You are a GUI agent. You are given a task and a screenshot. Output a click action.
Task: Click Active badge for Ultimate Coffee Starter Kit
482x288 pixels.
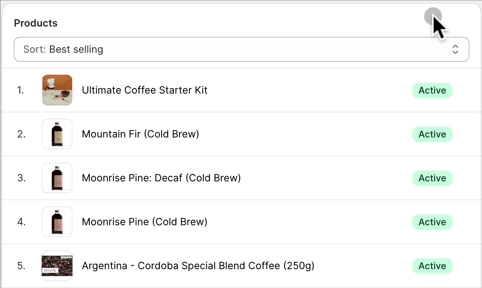[432, 90]
